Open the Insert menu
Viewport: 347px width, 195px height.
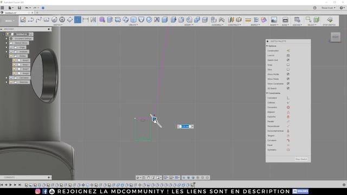pyautogui.click(x=274, y=25)
